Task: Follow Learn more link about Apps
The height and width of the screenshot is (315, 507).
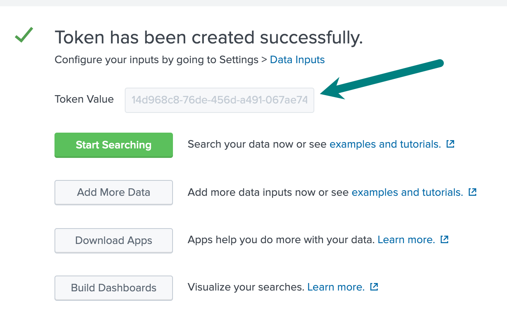Action: (x=406, y=240)
